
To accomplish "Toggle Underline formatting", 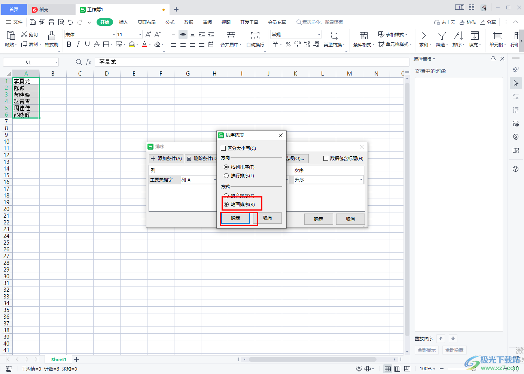I will pos(87,45).
